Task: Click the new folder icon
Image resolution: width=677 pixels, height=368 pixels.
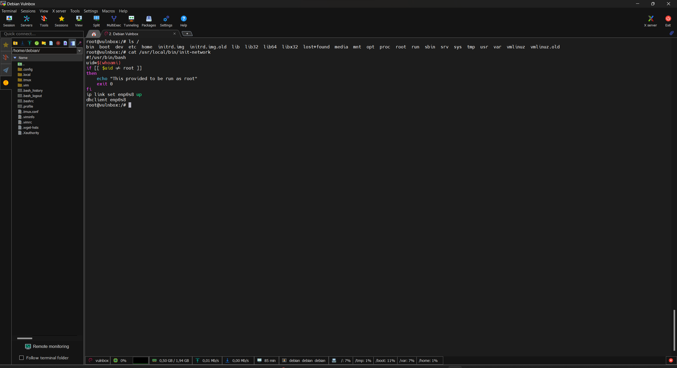Action: click(x=44, y=43)
